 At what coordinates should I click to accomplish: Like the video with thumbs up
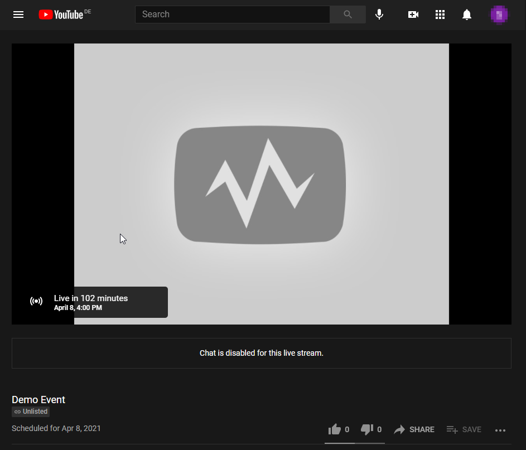pos(335,429)
